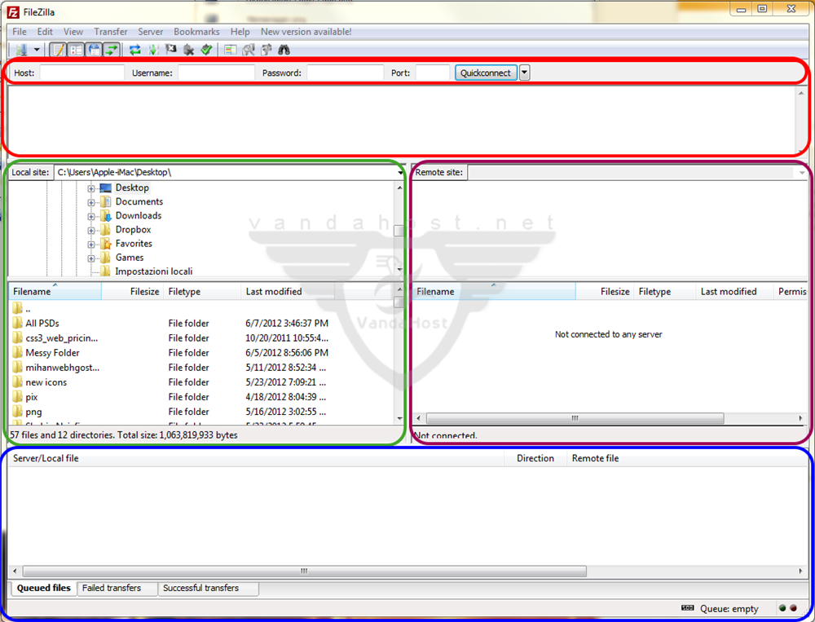Expand the Desktop tree node
Image resolution: width=815 pixels, height=622 pixels.
91,189
